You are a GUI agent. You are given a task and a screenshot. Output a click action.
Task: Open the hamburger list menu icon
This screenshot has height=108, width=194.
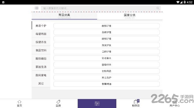[36, 8]
